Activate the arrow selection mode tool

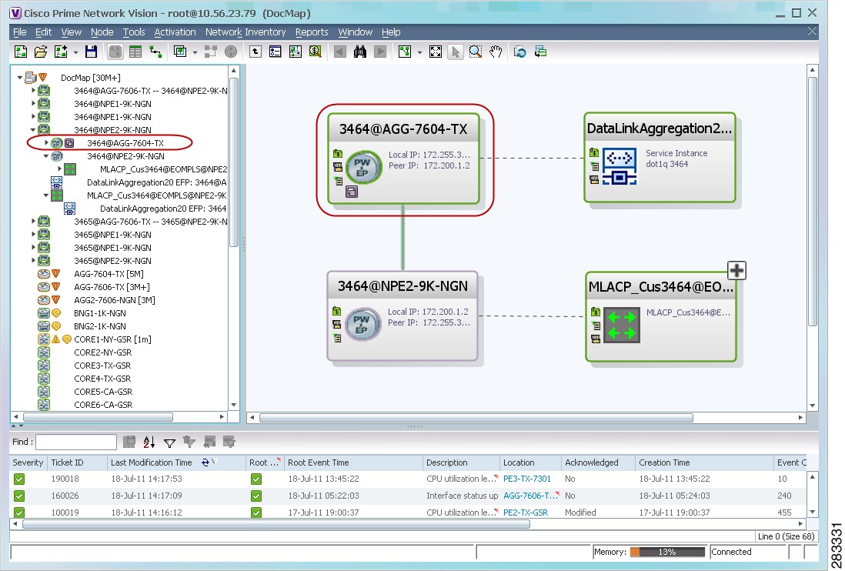pos(456,52)
